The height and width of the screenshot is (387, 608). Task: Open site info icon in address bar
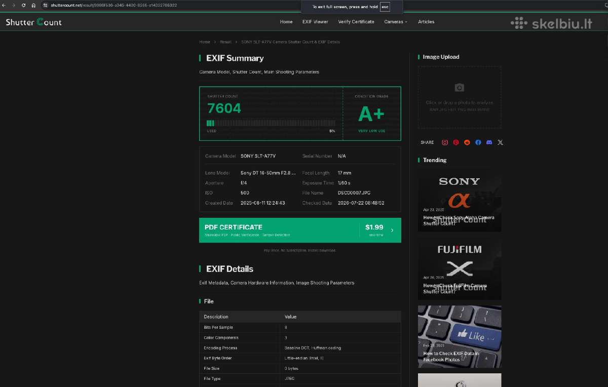pyautogui.click(x=45, y=5)
